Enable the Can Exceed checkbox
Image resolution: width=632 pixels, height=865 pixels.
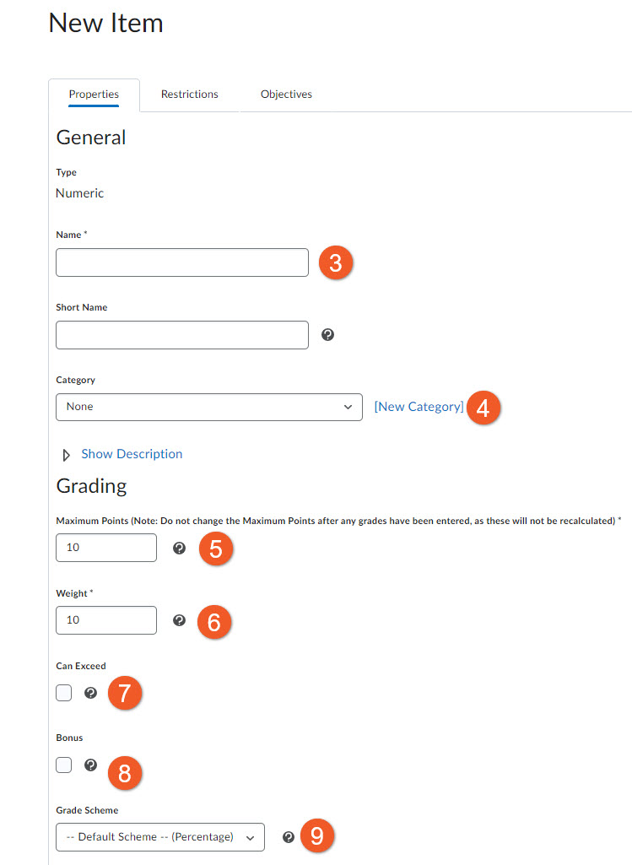click(64, 693)
